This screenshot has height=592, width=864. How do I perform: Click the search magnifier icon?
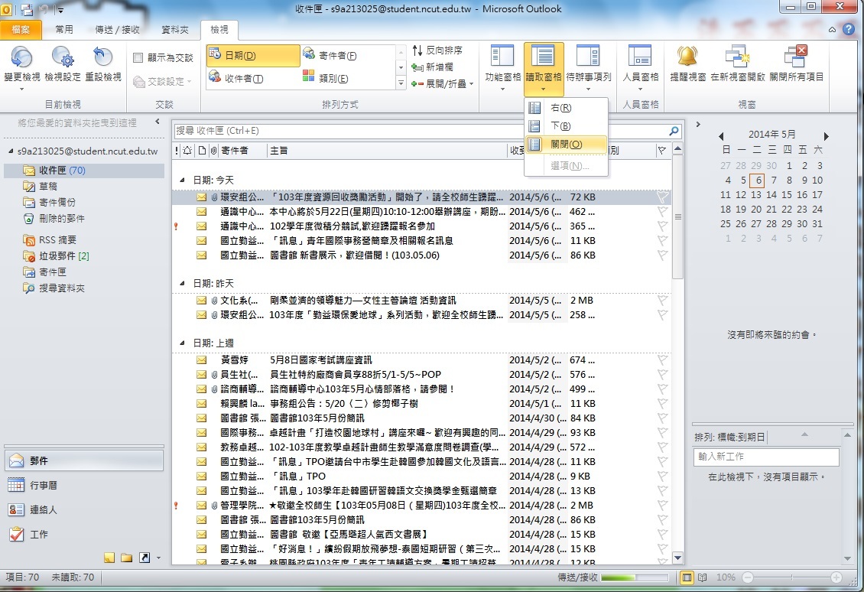[x=674, y=131]
